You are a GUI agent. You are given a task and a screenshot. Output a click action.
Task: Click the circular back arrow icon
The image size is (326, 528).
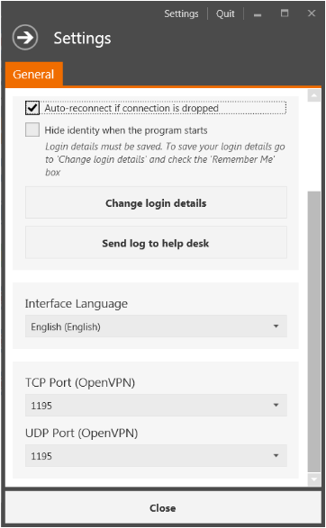pyautogui.click(x=25, y=38)
